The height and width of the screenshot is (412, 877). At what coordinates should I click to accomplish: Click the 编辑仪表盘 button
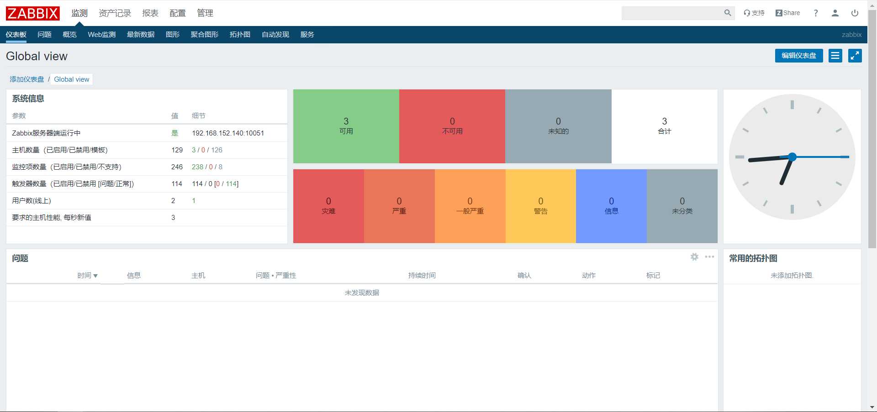(799, 56)
